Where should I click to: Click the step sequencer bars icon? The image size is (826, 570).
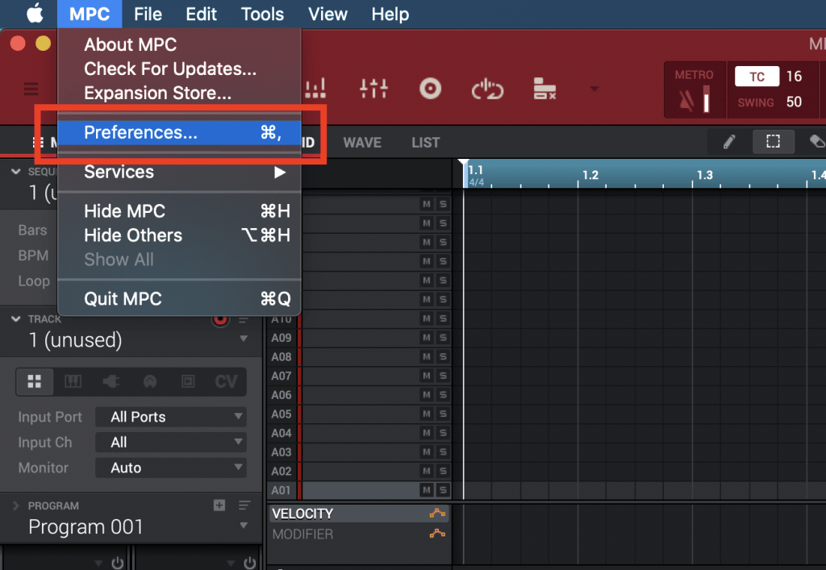(315, 89)
